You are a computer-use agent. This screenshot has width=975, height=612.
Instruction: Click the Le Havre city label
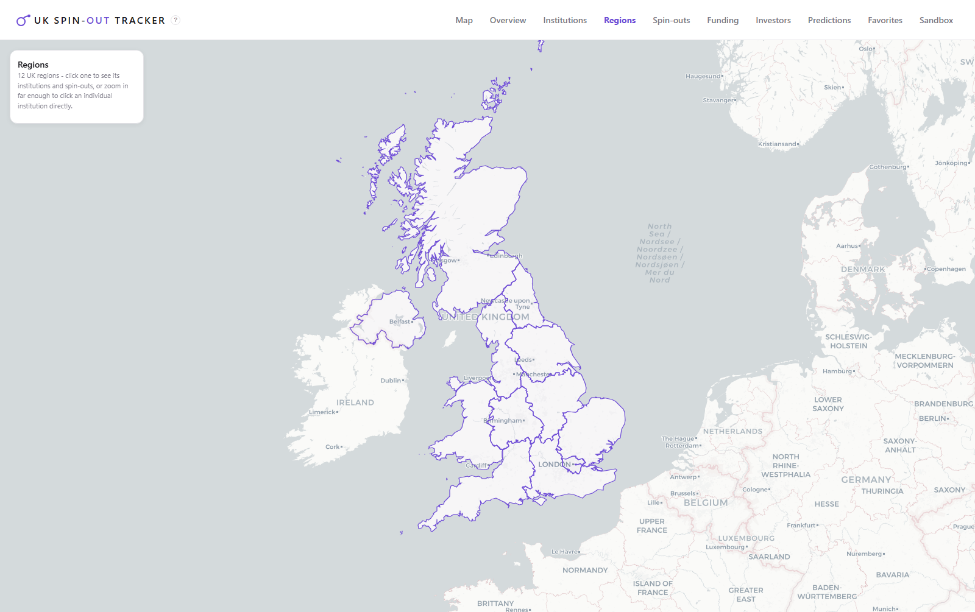click(x=565, y=552)
